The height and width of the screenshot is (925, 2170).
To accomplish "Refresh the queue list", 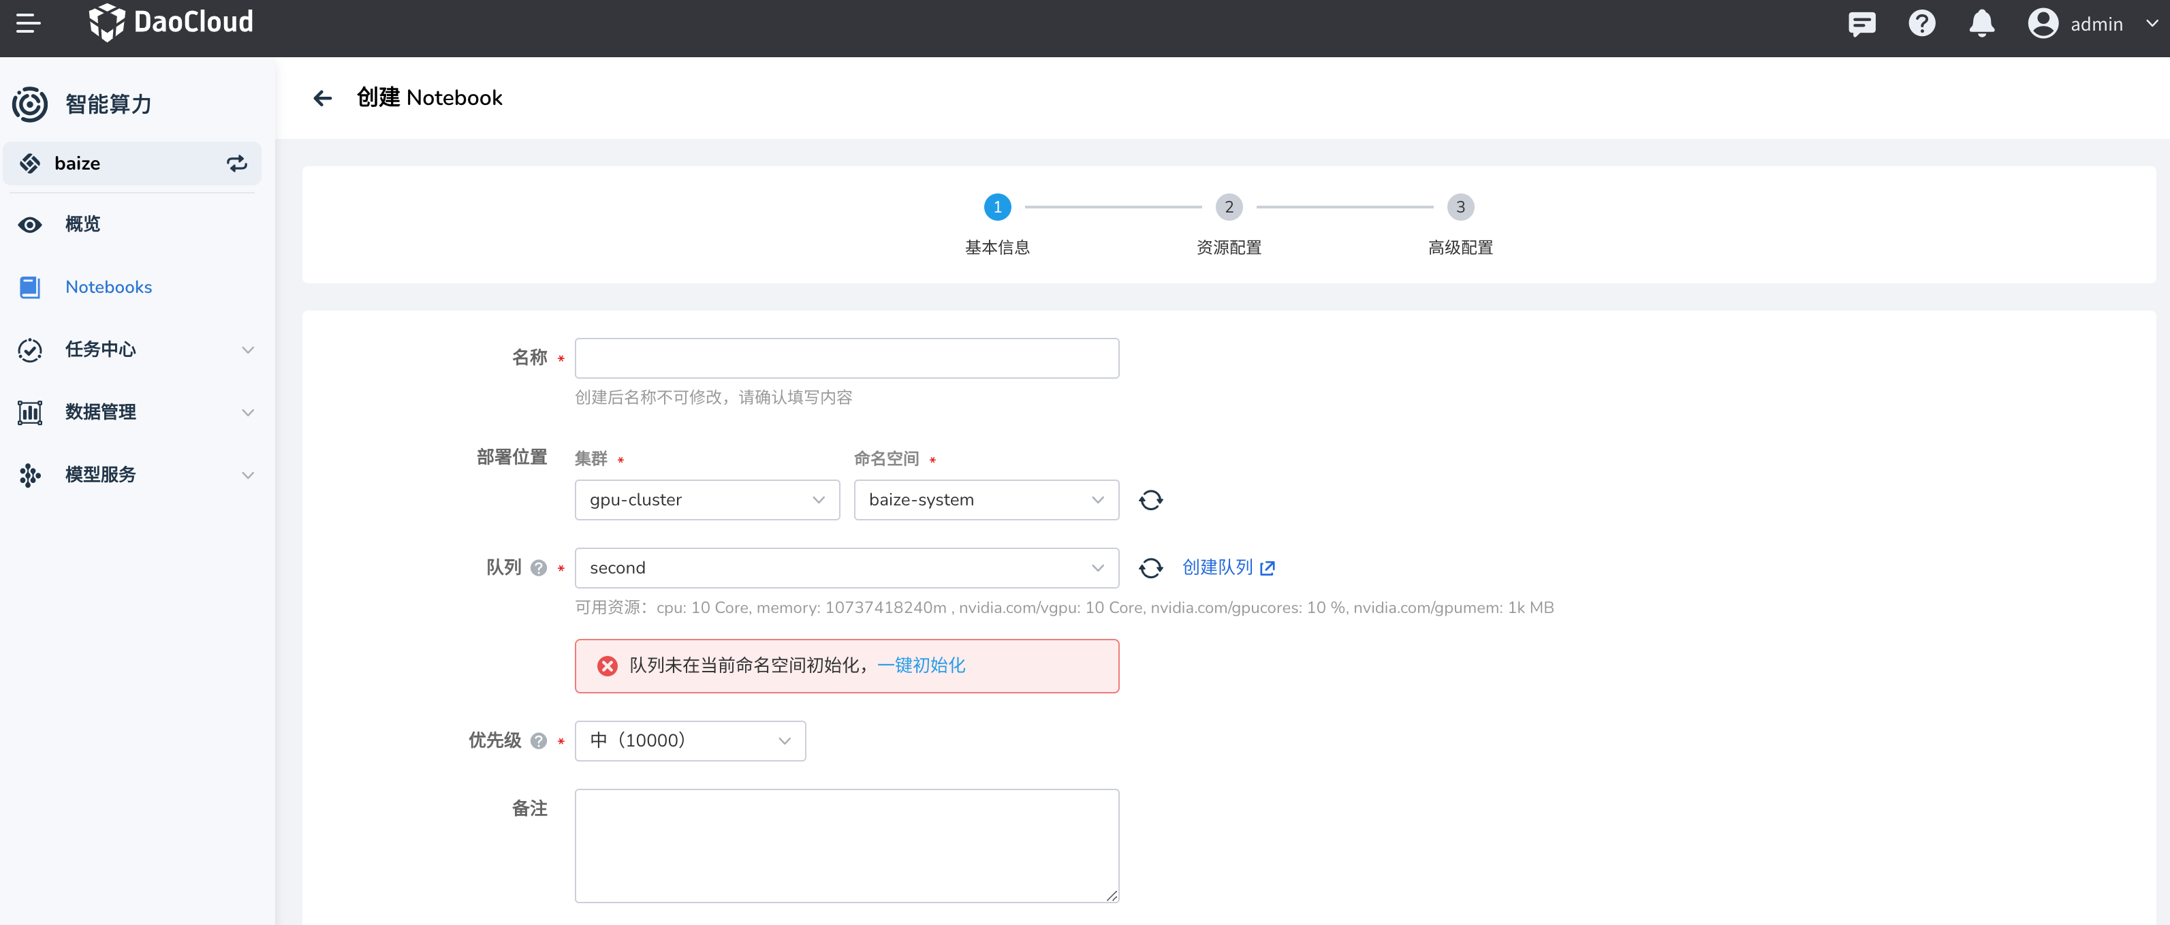I will pos(1150,569).
